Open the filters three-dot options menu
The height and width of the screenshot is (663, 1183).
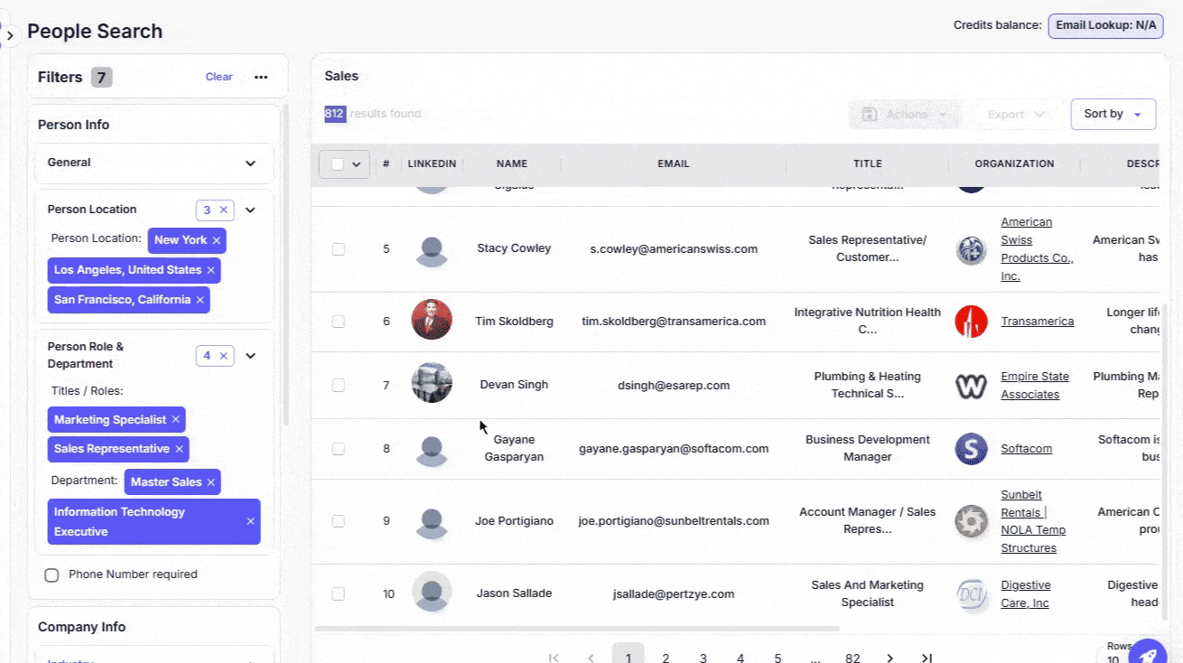[x=261, y=78]
